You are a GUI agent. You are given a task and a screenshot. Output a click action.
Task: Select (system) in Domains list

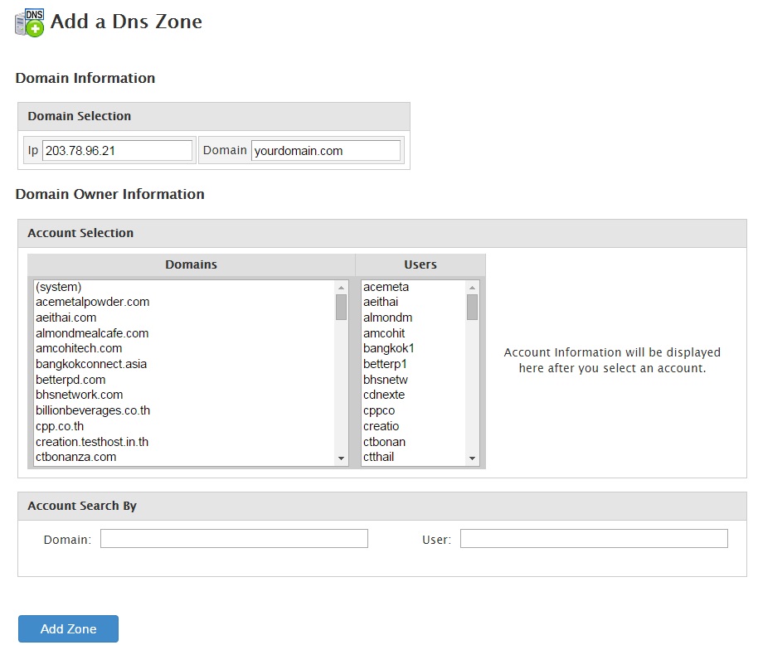click(x=59, y=287)
